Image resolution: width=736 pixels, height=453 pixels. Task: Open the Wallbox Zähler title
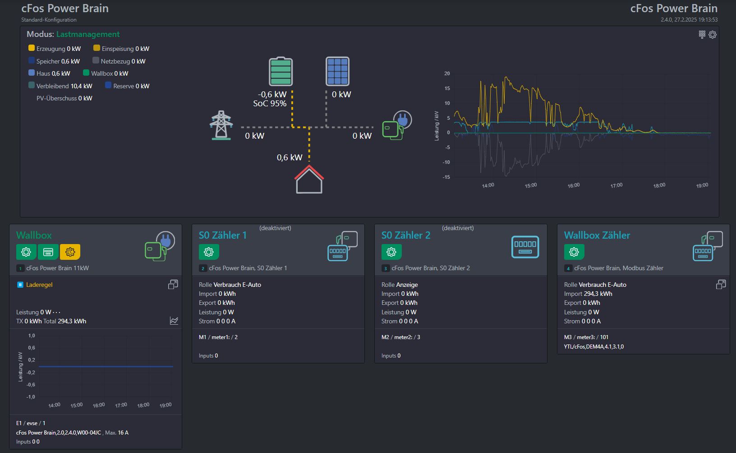597,235
